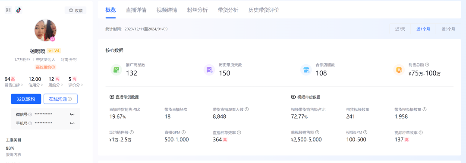Open 履约分 details chevron
Image resolution: width=466 pixels, height=163 pixels.
tap(62, 85)
